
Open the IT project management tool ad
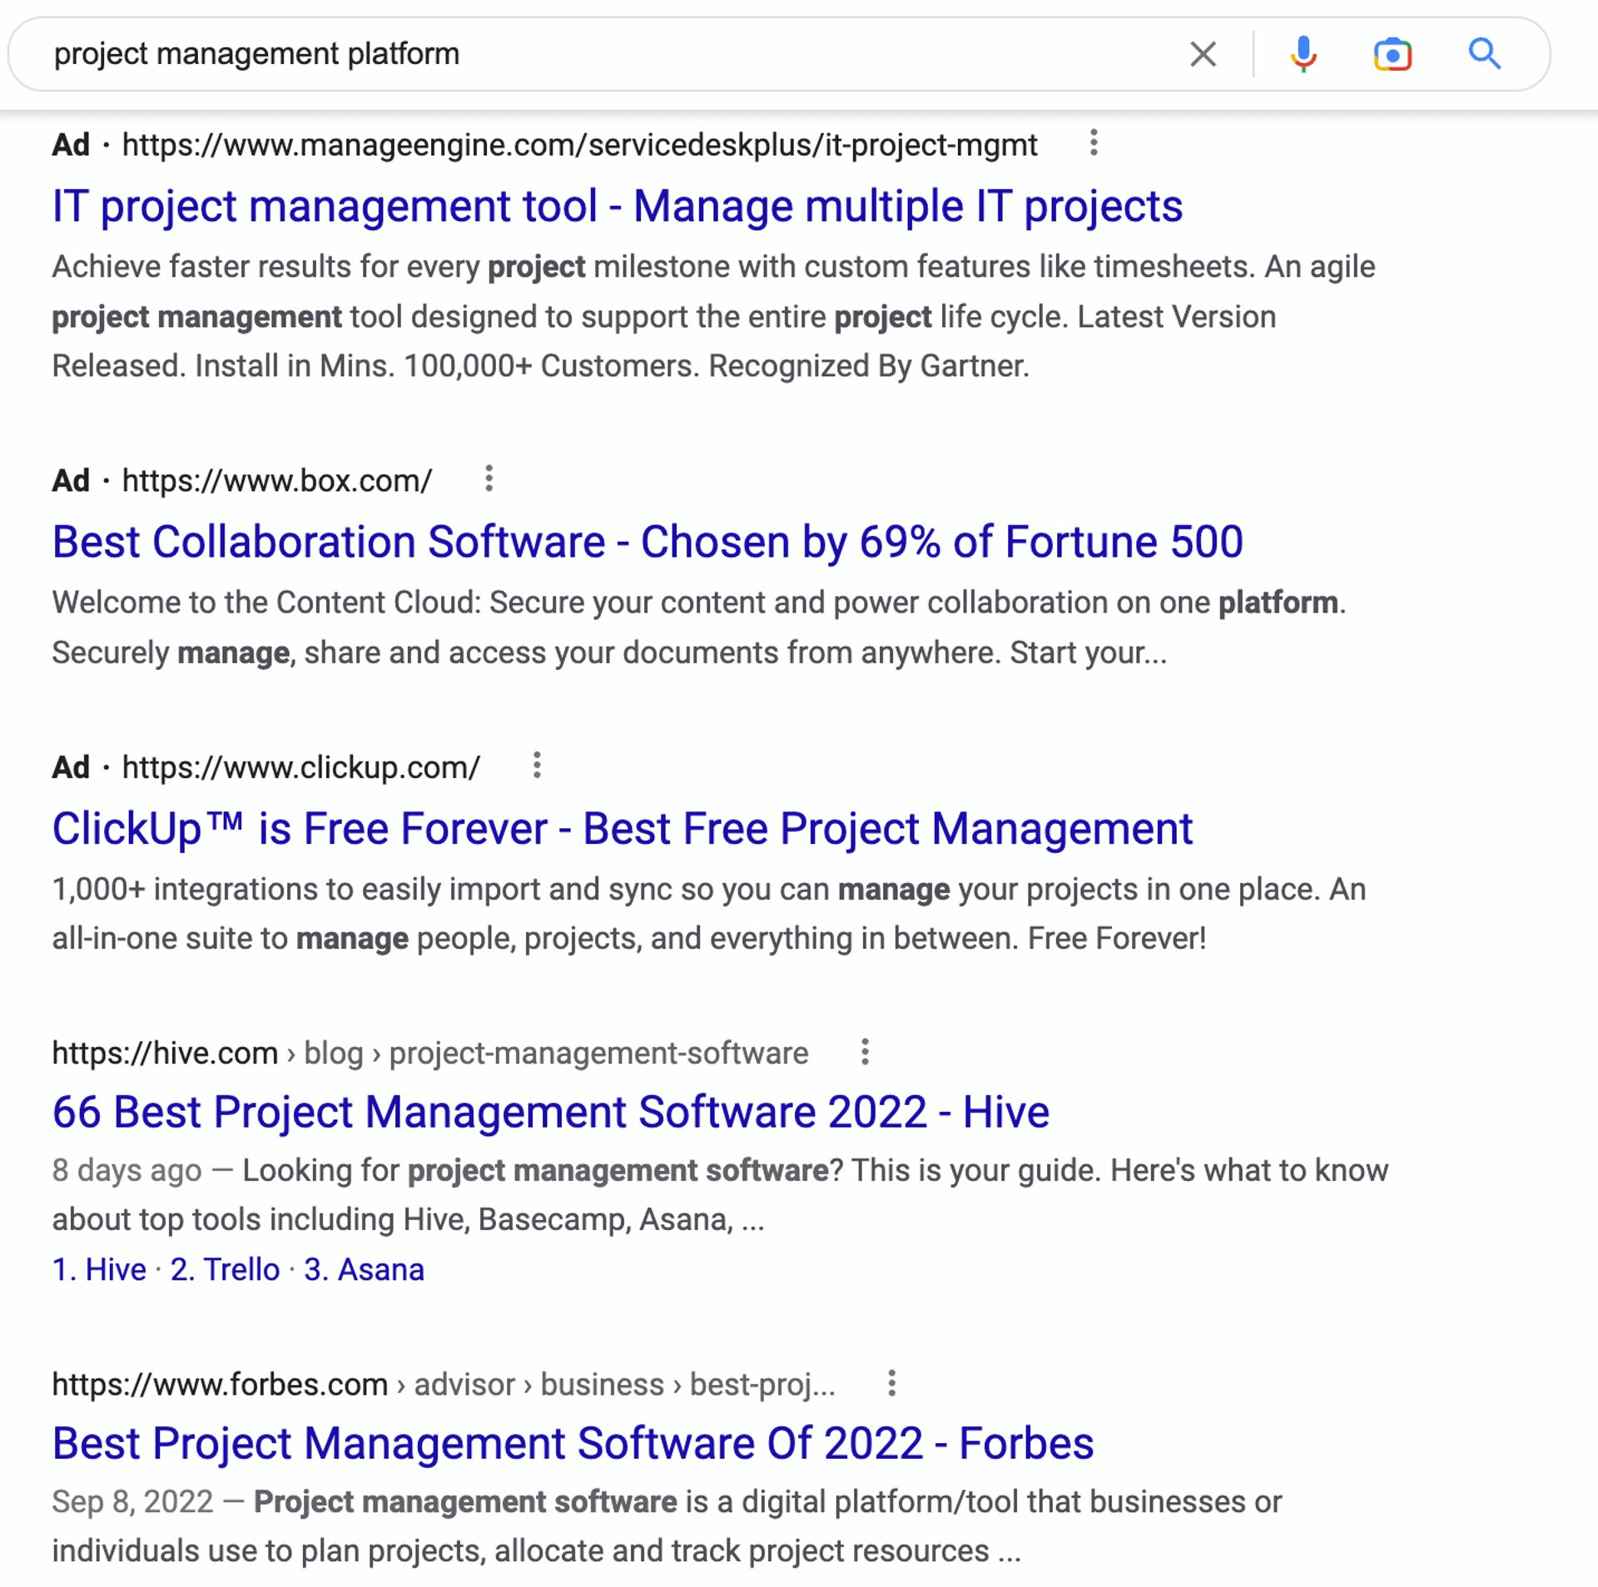tap(617, 206)
